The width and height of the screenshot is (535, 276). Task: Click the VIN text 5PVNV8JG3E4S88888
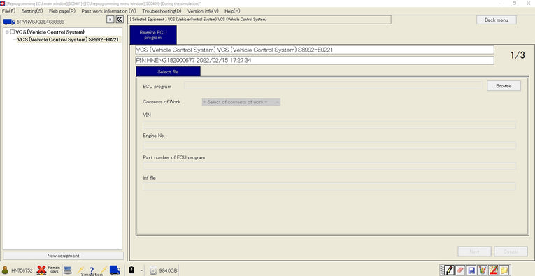(41, 22)
